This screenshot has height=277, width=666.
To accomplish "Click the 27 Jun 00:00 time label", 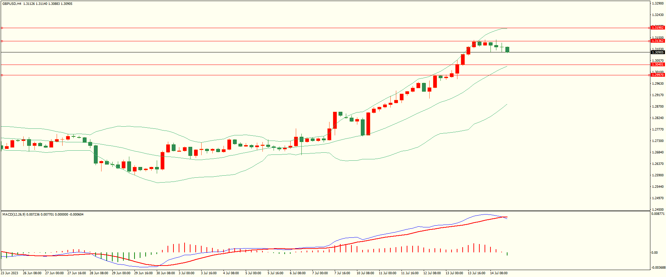I will (54, 273).
